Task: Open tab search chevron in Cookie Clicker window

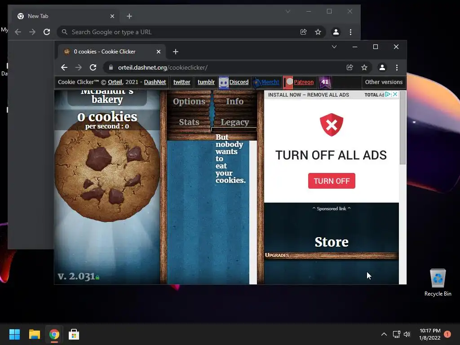Action: (334, 47)
